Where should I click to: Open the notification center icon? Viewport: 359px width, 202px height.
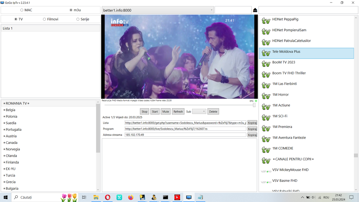pyautogui.click(x=351, y=197)
